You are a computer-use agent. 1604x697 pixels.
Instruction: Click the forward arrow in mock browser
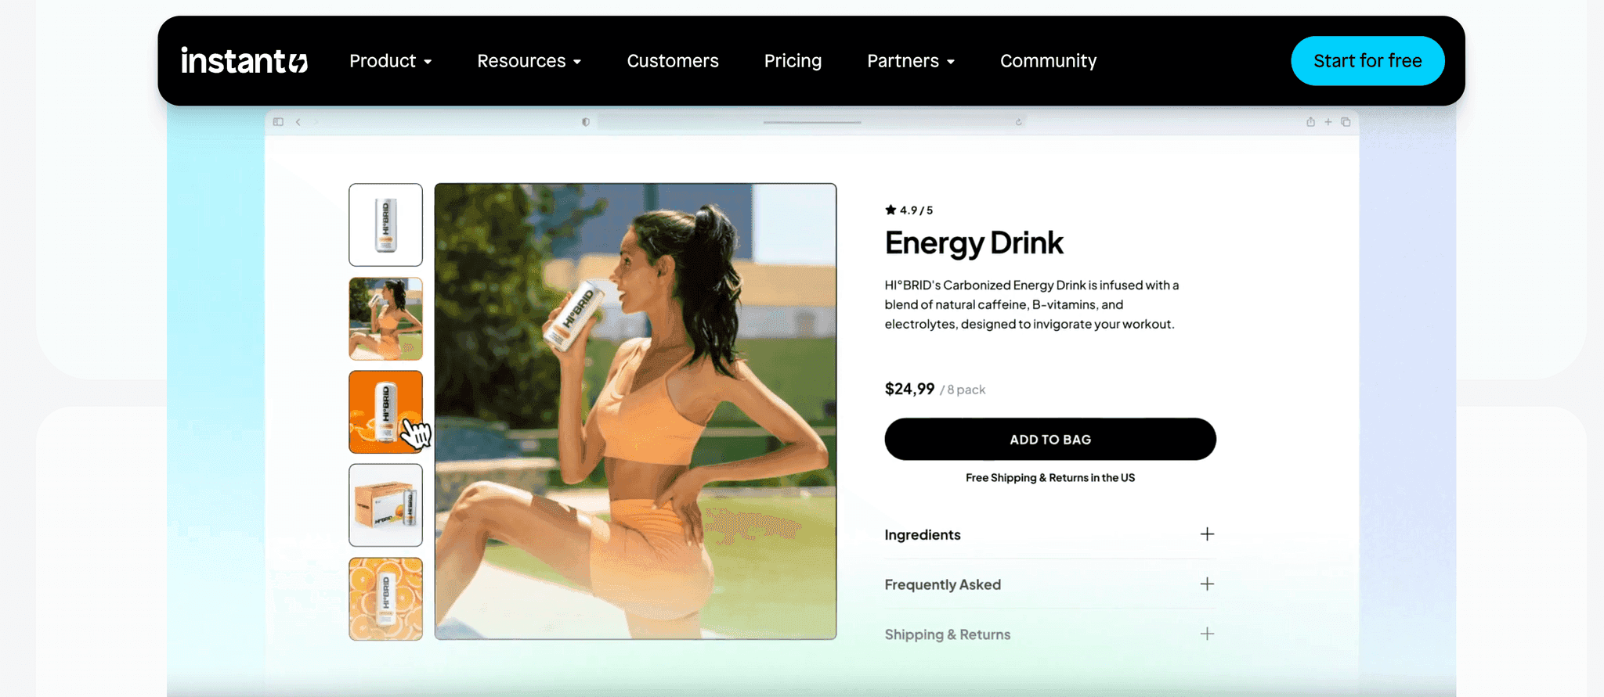[316, 122]
